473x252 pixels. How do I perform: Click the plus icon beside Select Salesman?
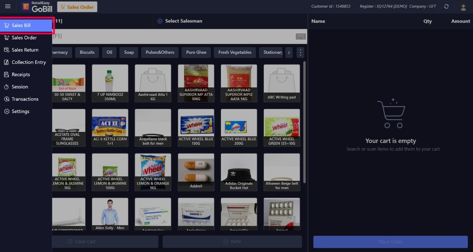pos(160,21)
